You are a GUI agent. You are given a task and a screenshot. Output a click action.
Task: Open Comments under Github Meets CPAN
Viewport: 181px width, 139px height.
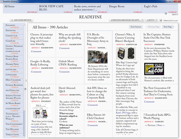65,72
